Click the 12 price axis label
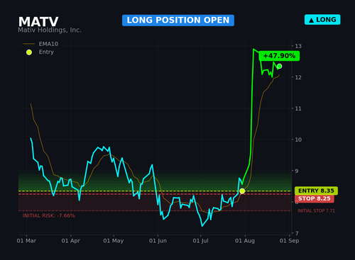Viewport: 355px width, 260px height. pyautogui.click(x=298, y=77)
